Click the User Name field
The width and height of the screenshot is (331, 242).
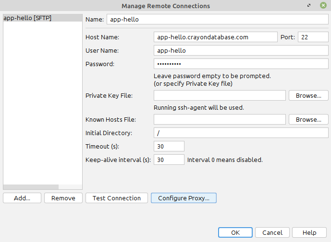click(241, 50)
